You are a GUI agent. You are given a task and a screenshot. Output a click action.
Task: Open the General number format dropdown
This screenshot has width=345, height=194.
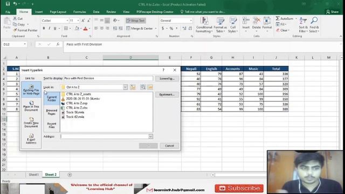[x=191, y=20]
